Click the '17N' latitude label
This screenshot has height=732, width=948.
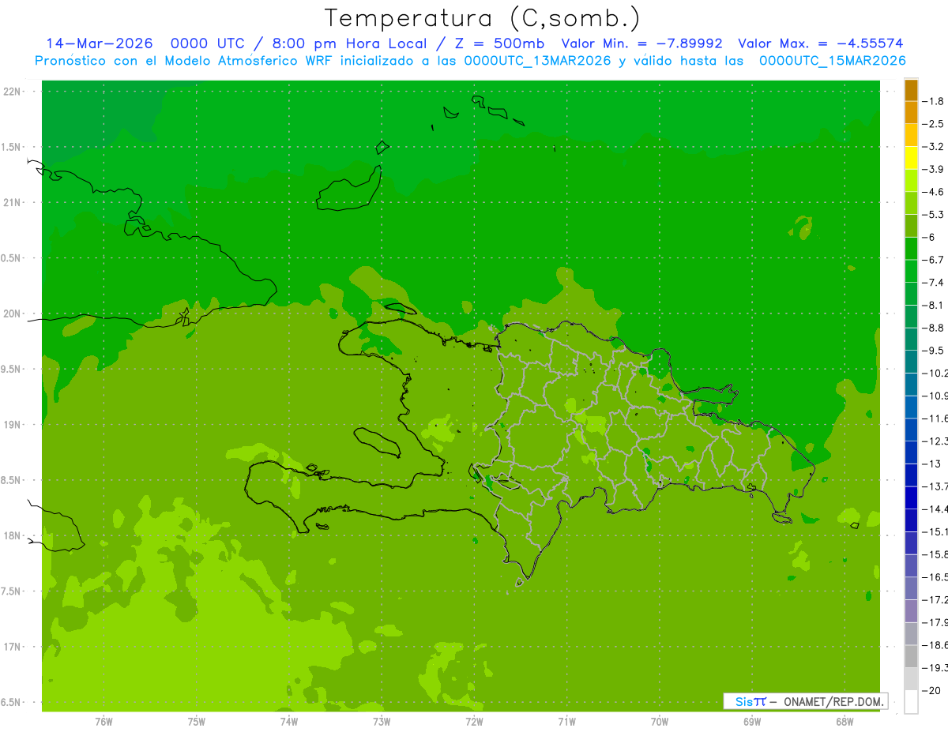pyautogui.click(x=13, y=647)
